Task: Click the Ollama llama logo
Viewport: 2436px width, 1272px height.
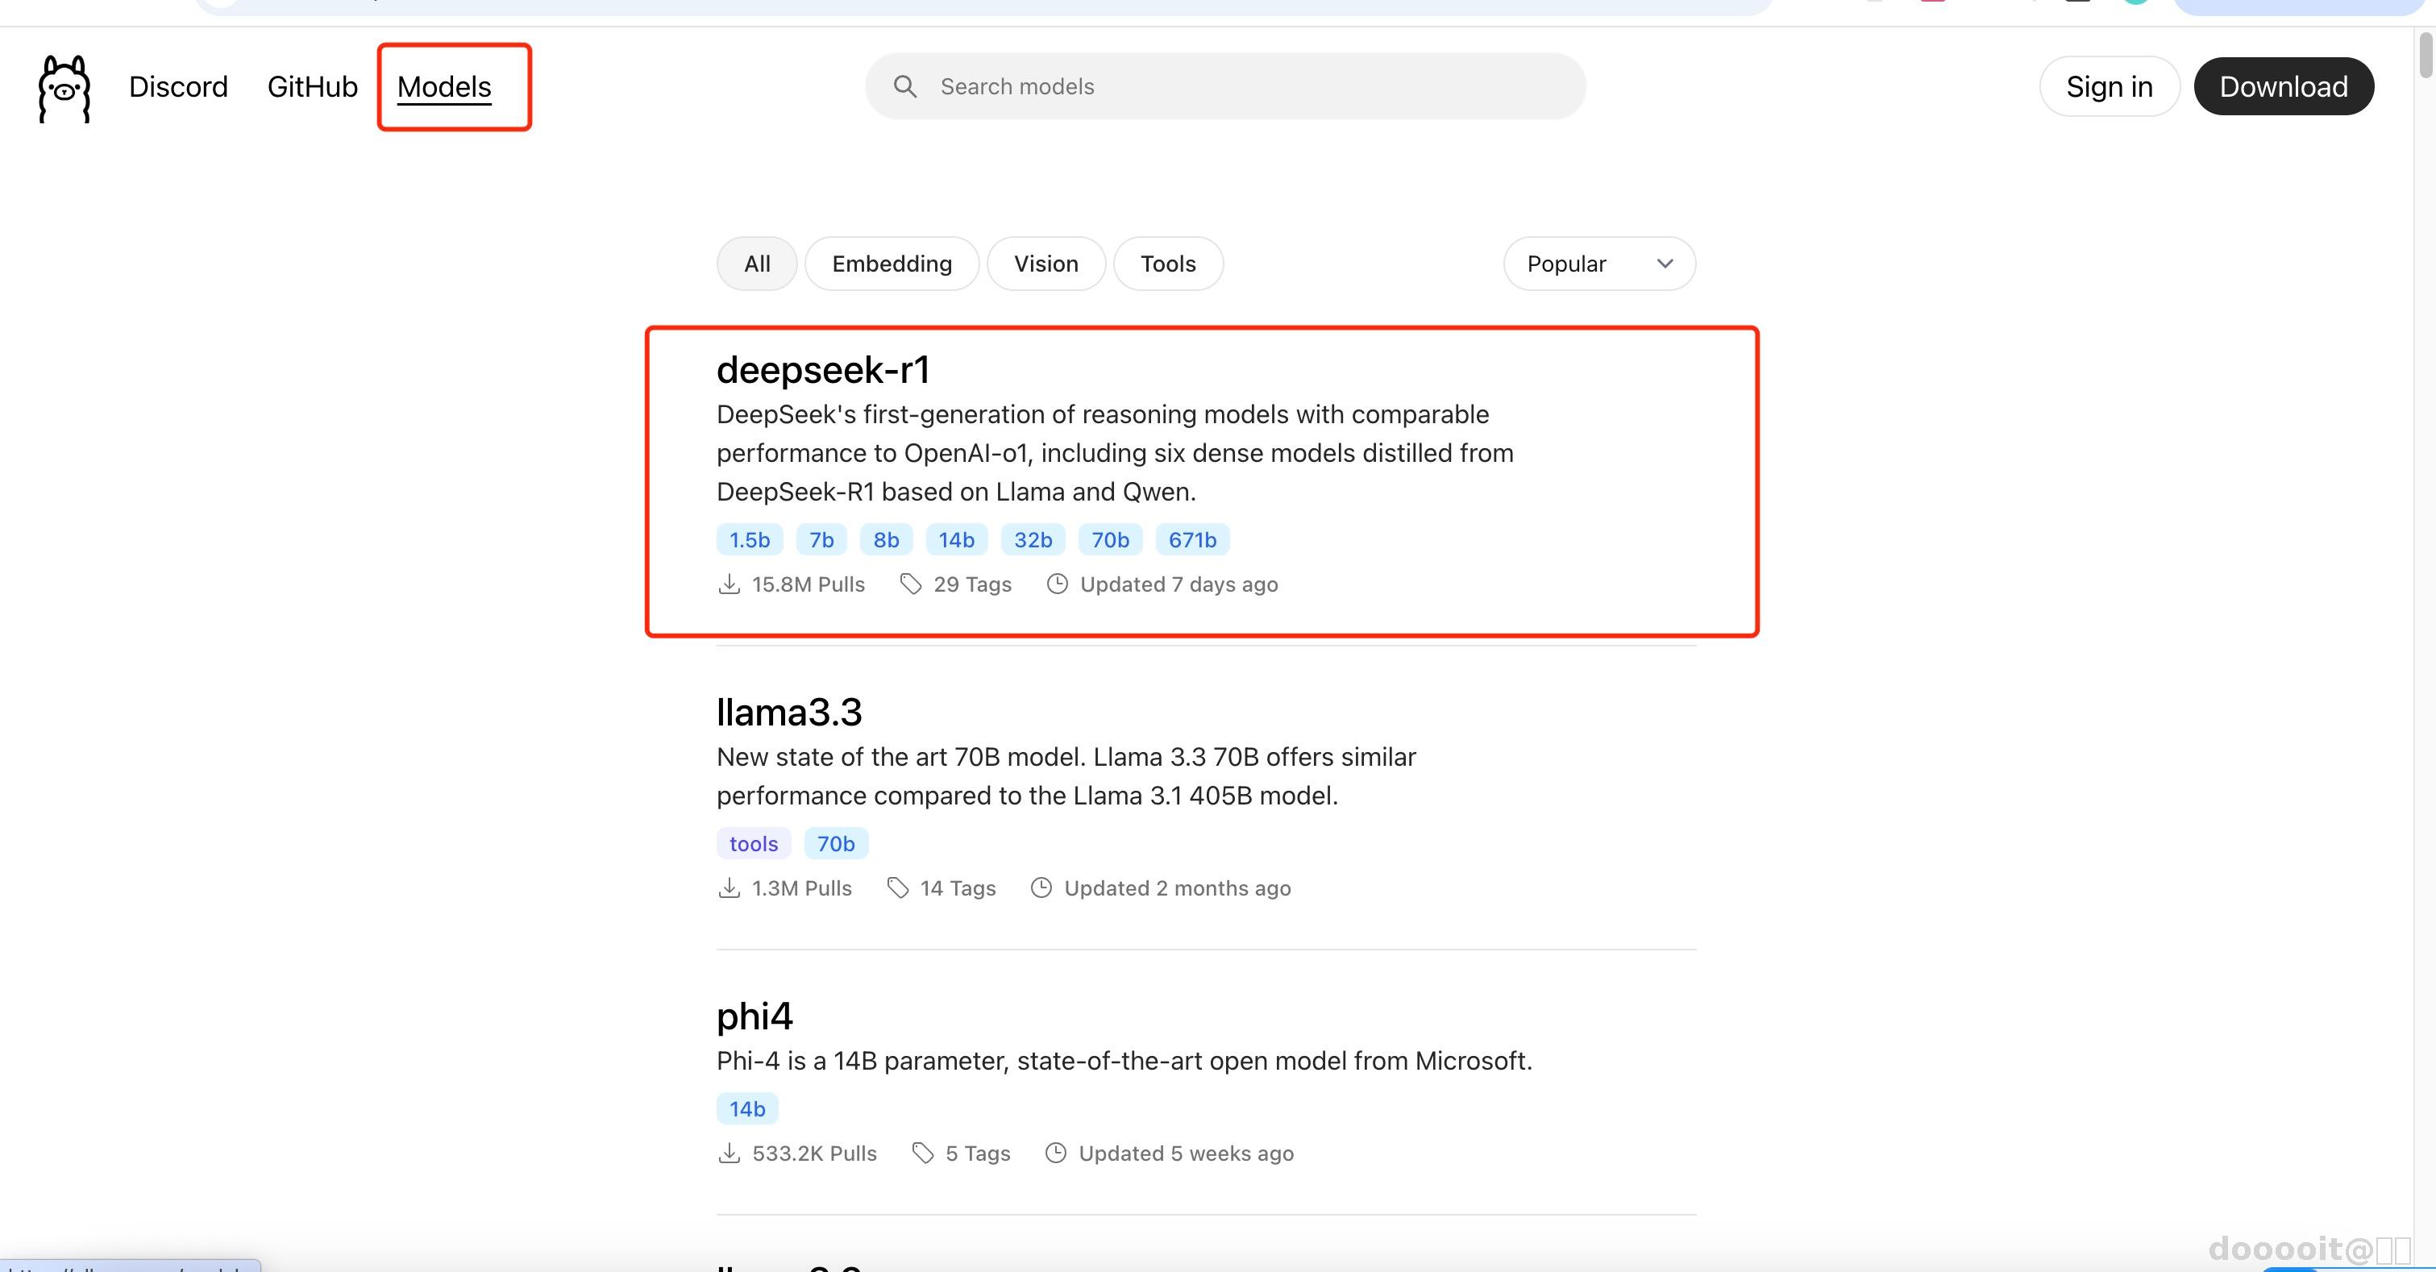Action: (64, 88)
